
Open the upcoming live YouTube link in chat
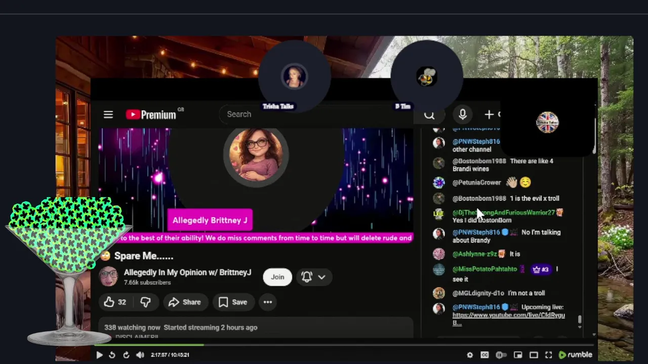click(x=508, y=318)
